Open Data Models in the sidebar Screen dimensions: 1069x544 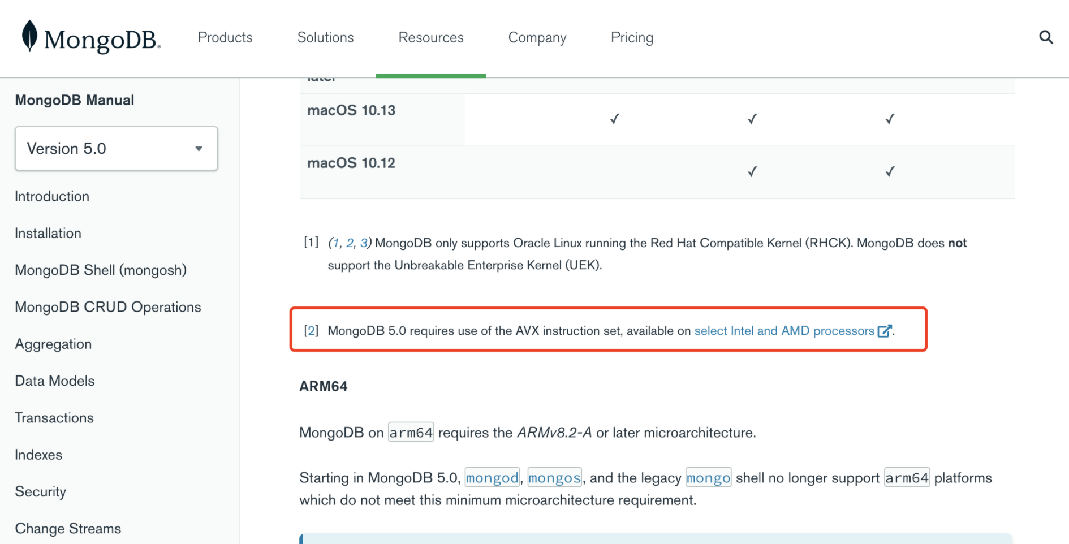(x=55, y=381)
